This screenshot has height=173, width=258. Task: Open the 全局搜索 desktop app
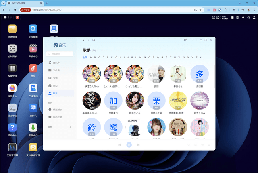pyautogui.click(x=33, y=29)
